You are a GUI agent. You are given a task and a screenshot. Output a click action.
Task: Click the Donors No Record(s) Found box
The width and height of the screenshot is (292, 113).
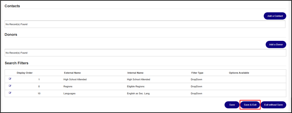tap(145, 53)
